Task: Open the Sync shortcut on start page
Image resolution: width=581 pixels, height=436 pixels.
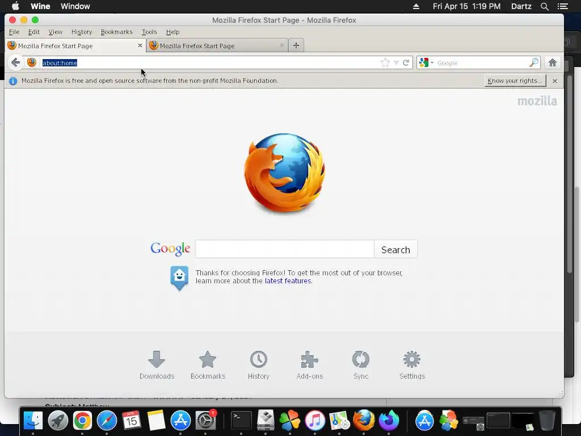Action: pos(361,365)
